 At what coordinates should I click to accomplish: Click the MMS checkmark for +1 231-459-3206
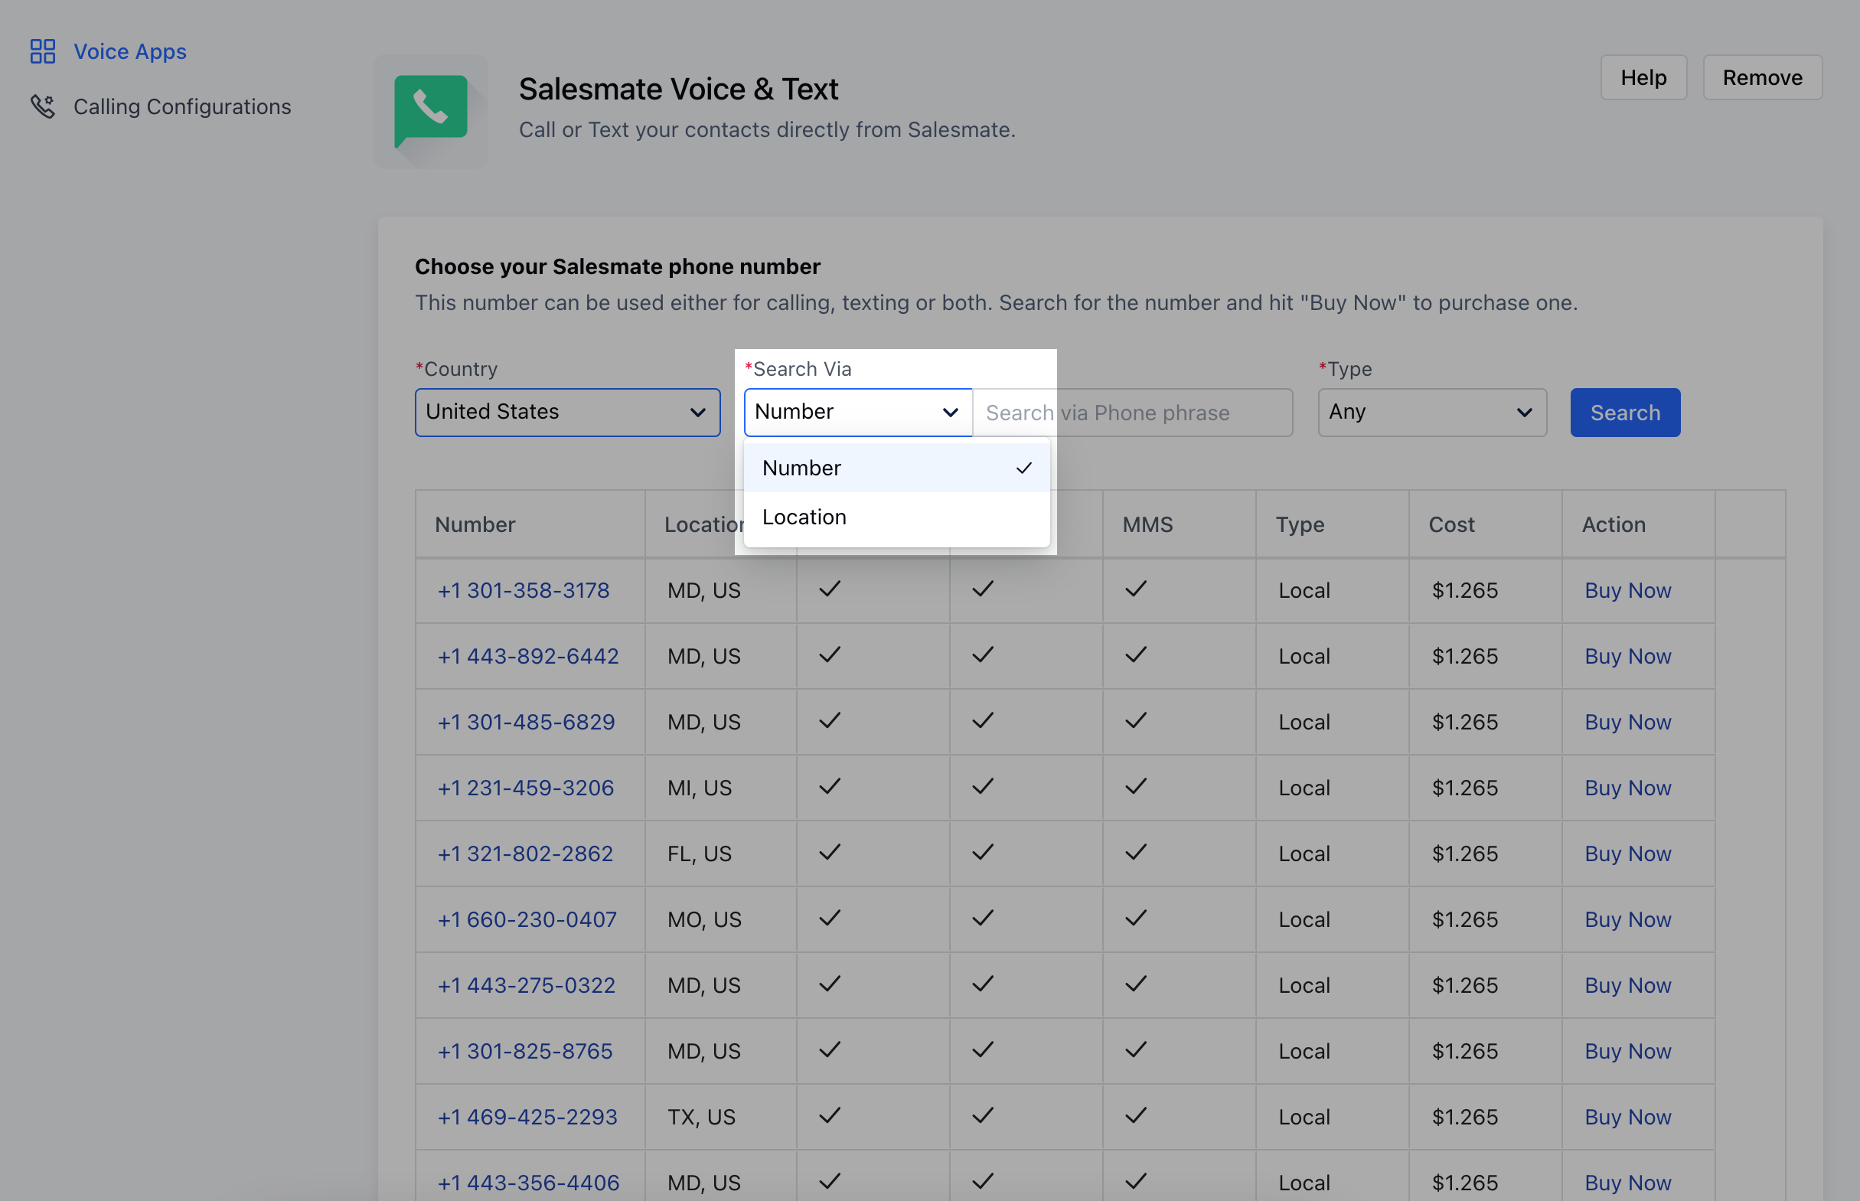click(1135, 786)
